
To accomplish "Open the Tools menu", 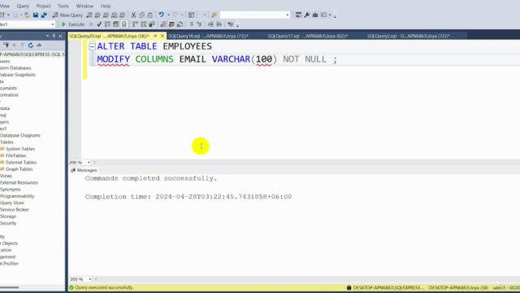I will (x=63, y=6).
